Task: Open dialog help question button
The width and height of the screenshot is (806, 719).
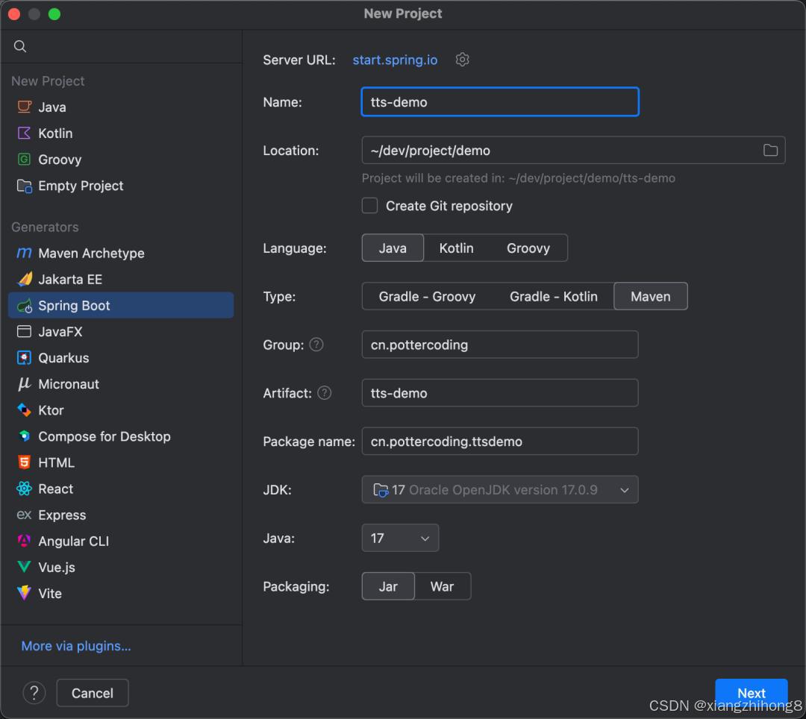Action: [x=34, y=693]
